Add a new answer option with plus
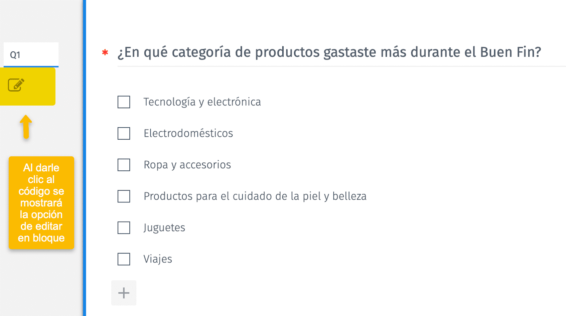The height and width of the screenshot is (316, 566). (124, 293)
